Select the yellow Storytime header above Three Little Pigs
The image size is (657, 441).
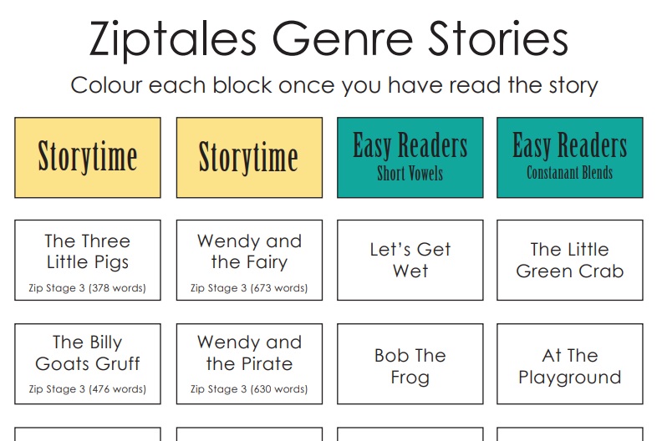tap(88, 157)
